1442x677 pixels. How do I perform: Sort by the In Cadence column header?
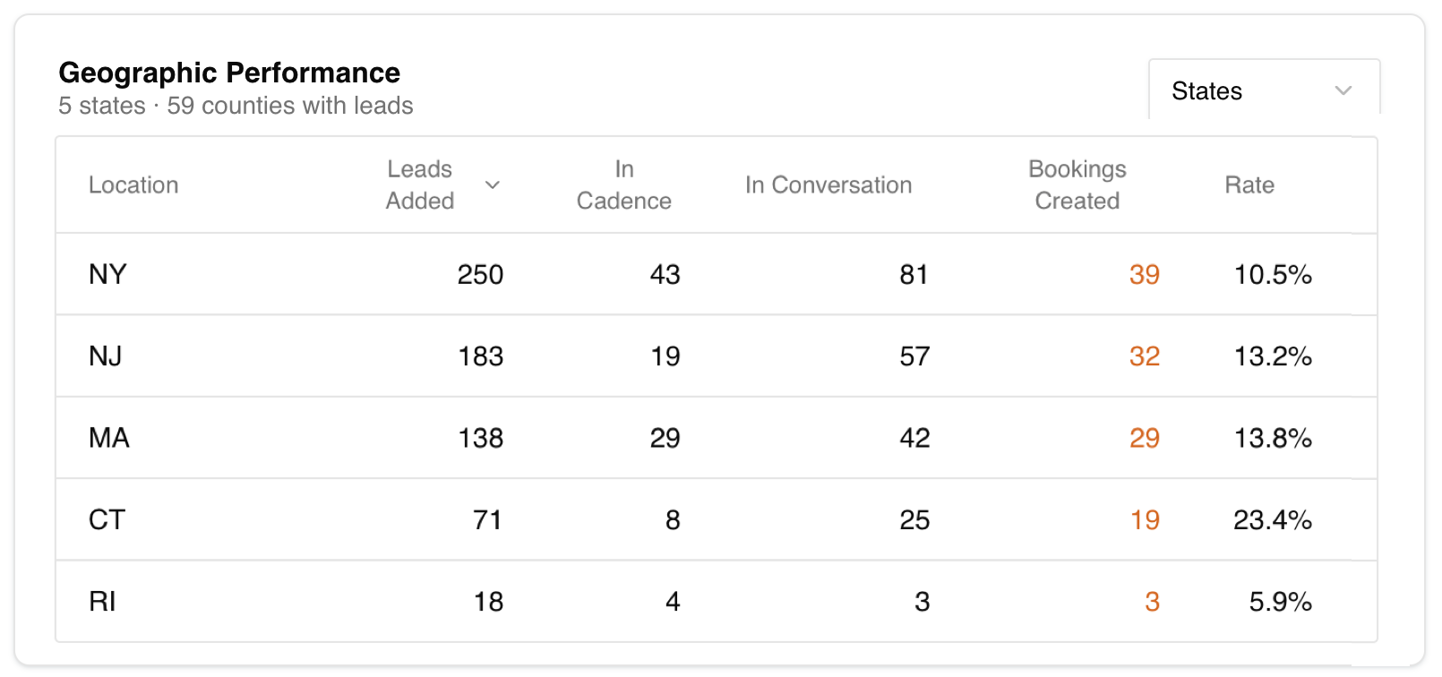point(624,184)
